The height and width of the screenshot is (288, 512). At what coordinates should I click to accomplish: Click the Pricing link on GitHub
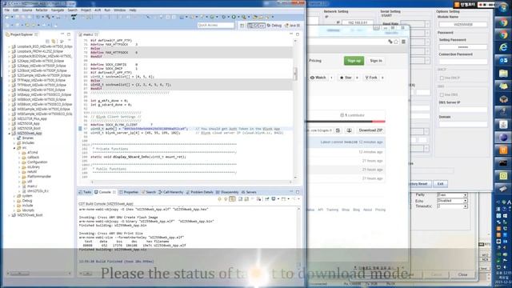point(315,61)
